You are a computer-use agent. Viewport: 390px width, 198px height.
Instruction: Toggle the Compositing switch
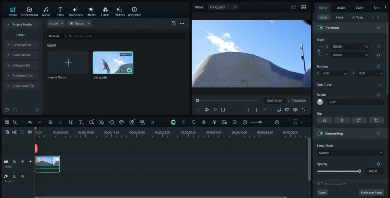pyautogui.click(x=320, y=133)
